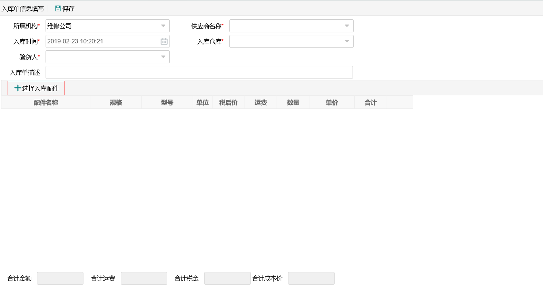Click the 入库仓库 combo box field

point(292,41)
